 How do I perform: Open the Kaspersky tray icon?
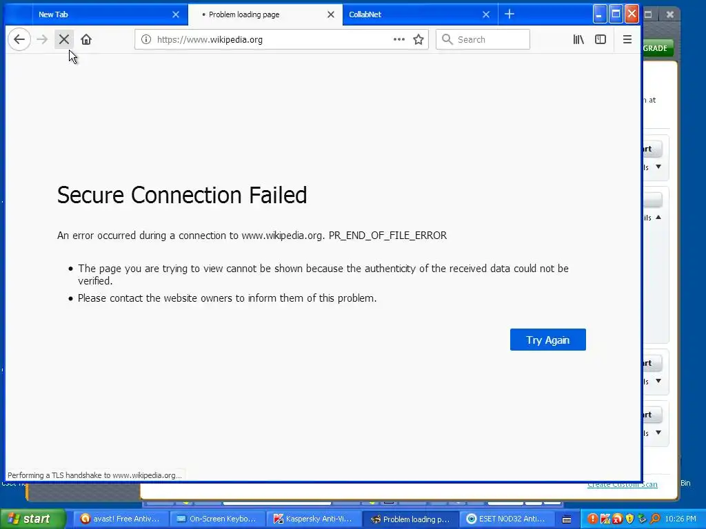pyautogui.click(x=605, y=519)
